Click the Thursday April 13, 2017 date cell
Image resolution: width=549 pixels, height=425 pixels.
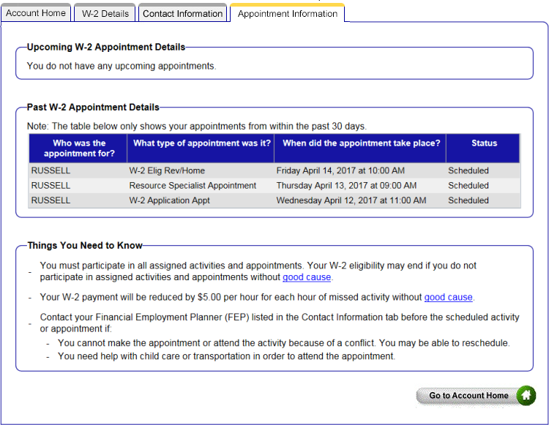click(346, 186)
